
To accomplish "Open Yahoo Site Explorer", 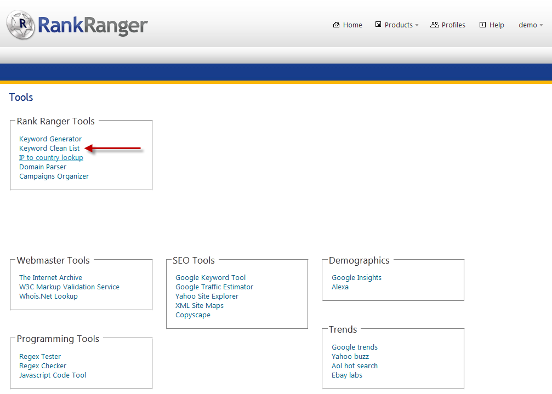I will point(207,296).
